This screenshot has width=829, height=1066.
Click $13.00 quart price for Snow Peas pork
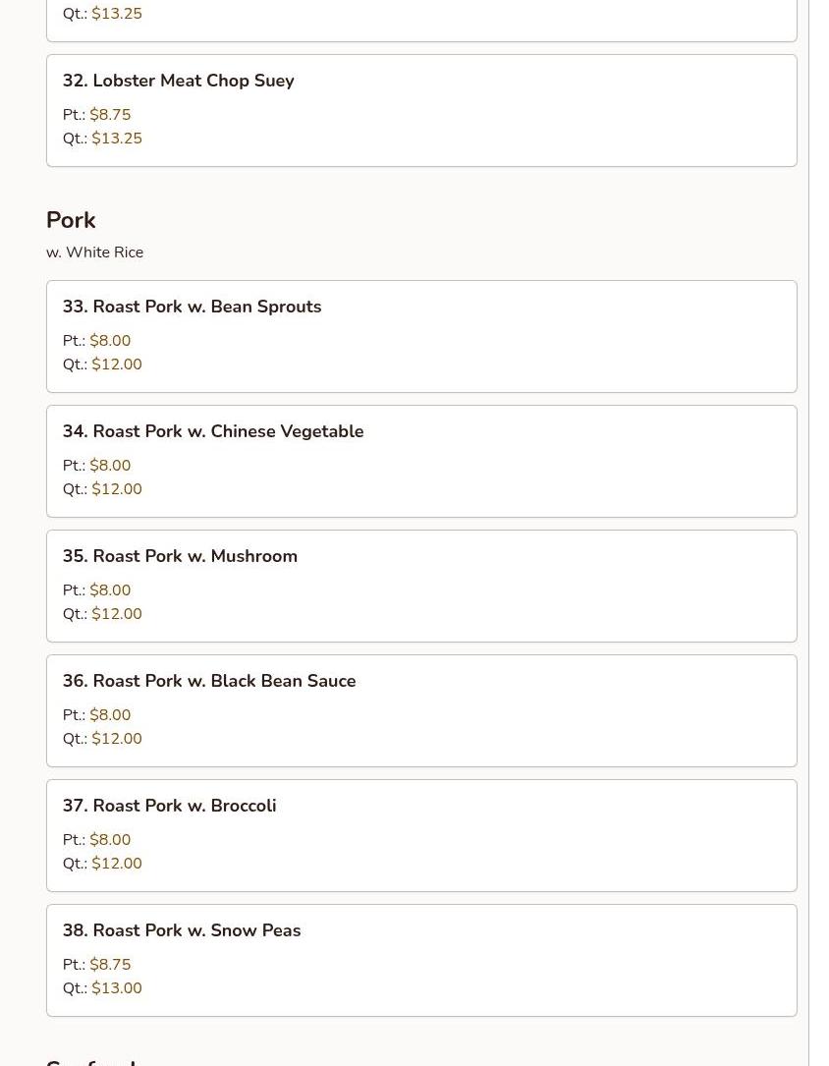pyautogui.click(x=117, y=988)
